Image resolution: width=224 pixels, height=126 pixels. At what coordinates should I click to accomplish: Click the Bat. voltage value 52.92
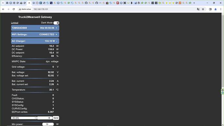click(x=51, y=72)
